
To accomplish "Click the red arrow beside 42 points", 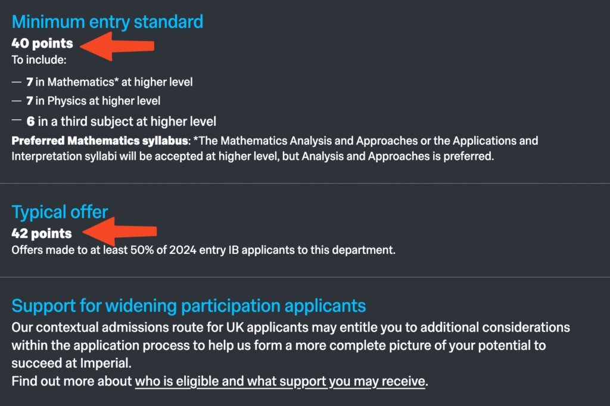I will point(119,231).
